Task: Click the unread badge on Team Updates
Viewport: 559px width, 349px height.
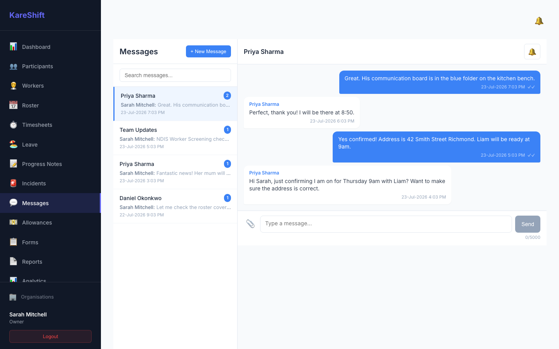Action: point(227,130)
